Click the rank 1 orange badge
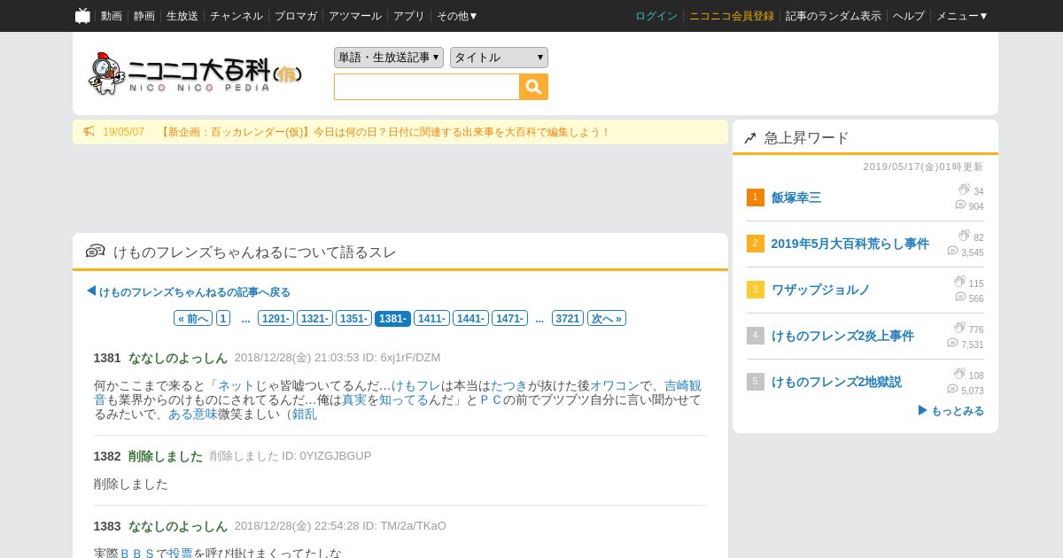Screen dimensions: 1063x558 pos(755,198)
